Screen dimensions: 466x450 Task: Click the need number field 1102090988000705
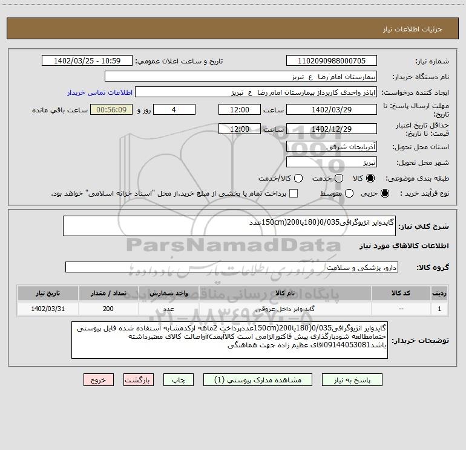[332, 60]
